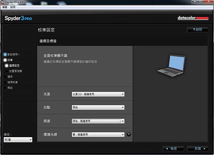This screenshot has width=214, height=155.
Task: Expand the 亮度 brightness combo box
Action: [x=98, y=121]
